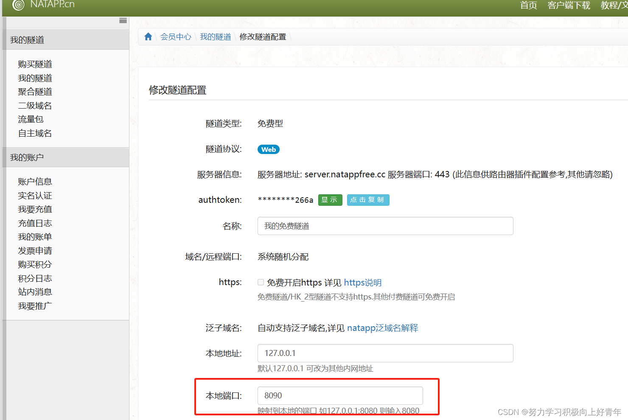Screen dimensions: 628x420
Task: Open 首页 in top navigation
Action: [529, 5]
